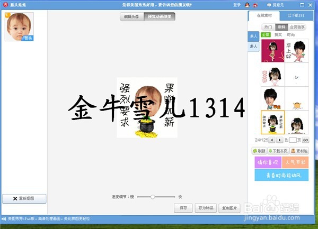
Task: Open the 猜你喜欢 purple banner
Action: (x=268, y=162)
